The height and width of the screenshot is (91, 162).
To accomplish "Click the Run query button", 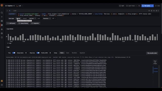I will (146, 6).
